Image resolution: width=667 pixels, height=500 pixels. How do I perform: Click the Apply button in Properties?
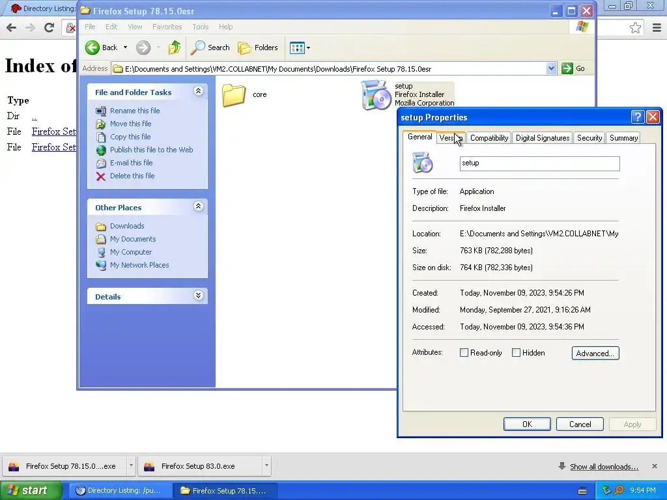(632, 424)
